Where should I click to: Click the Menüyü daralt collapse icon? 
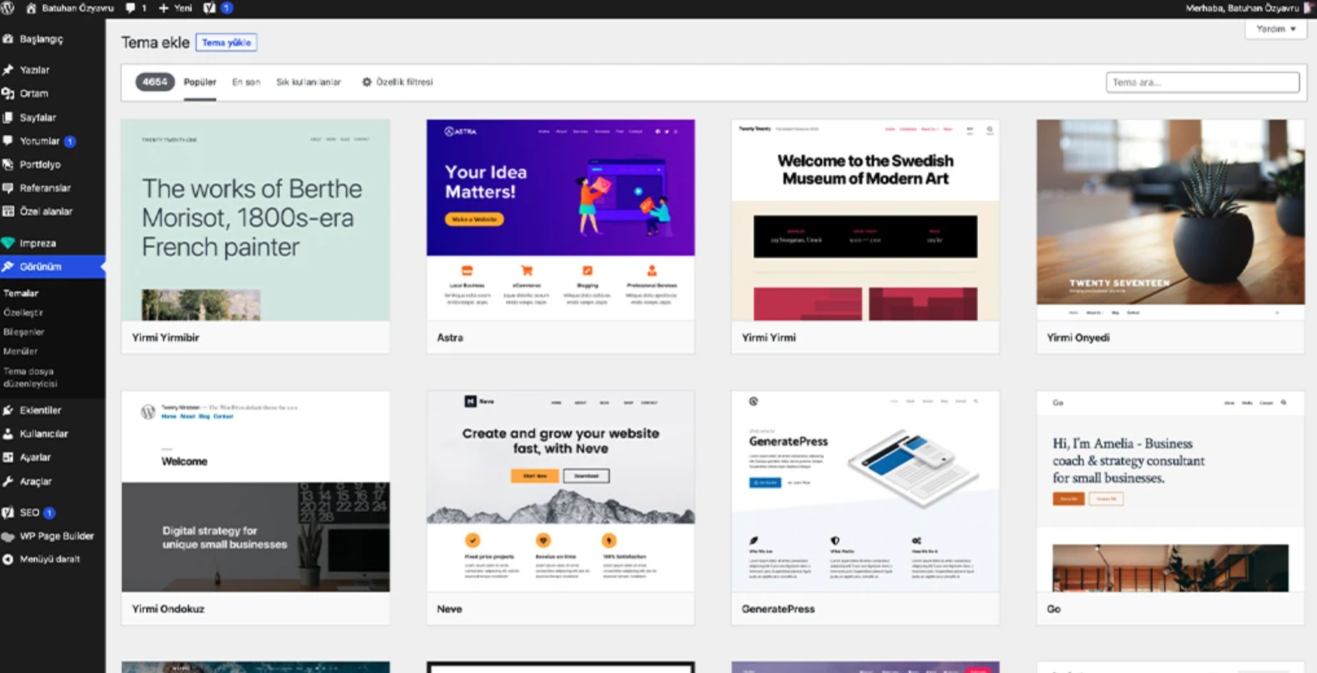pos(8,560)
